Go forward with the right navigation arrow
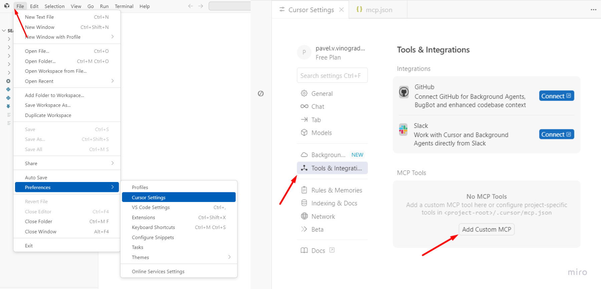 [201, 6]
